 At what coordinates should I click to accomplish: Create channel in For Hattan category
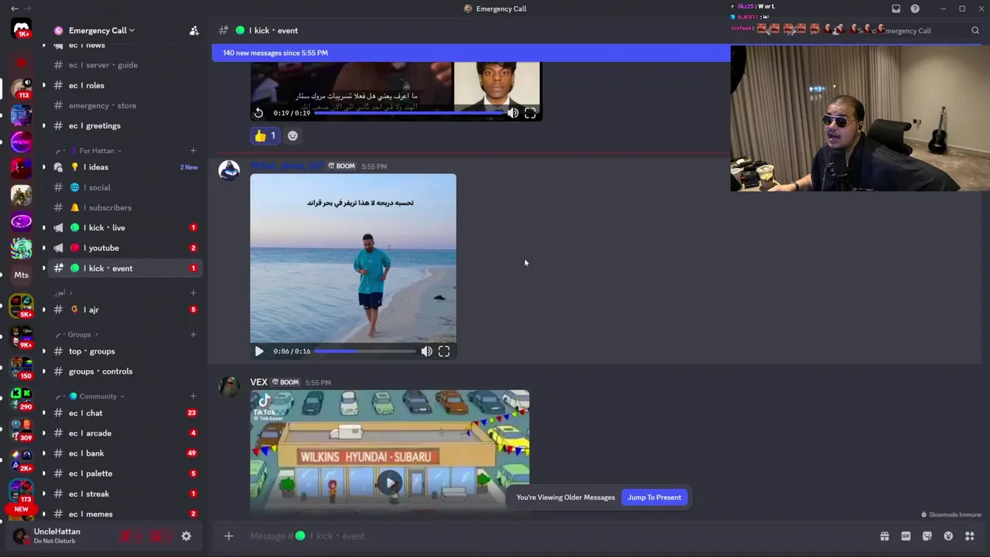tap(193, 150)
